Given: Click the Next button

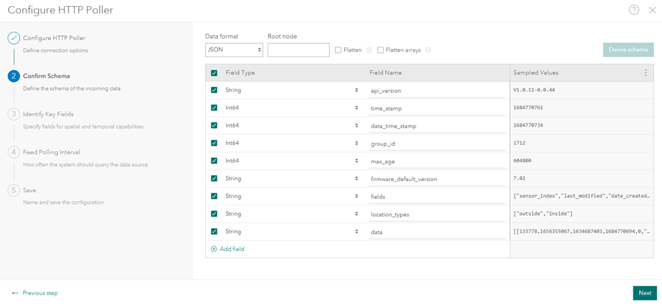Looking at the screenshot, I should pos(644,293).
